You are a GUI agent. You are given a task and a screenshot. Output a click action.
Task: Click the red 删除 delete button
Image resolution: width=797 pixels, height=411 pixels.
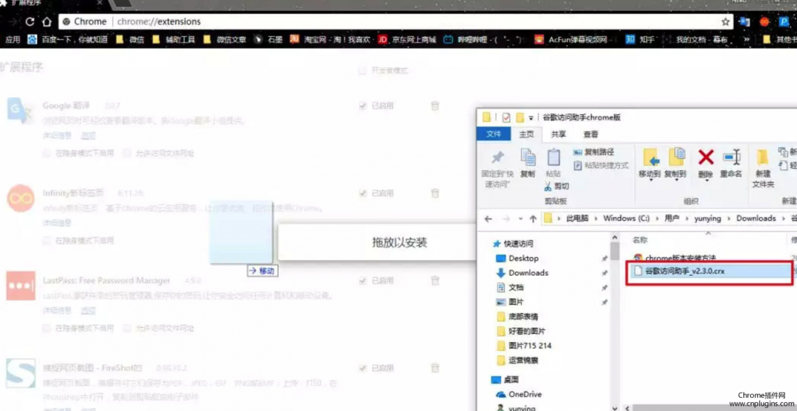(x=705, y=164)
